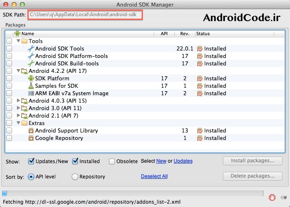Select the Repository sort radio button
Viewport: 290px width, 207px height.
[75, 177]
